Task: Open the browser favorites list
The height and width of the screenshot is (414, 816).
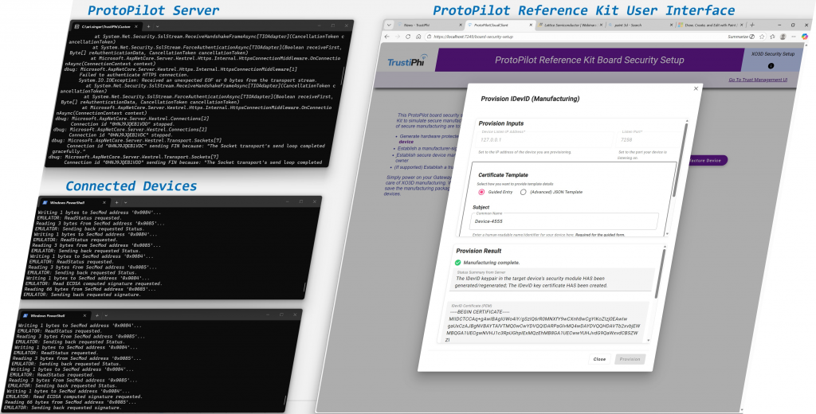Action: coord(772,37)
